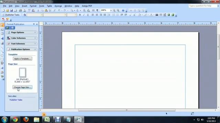This screenshot has width=220, height=123.
Task: Select the WordArt tool in the Objects toolbar
Action: coord(2,38)
